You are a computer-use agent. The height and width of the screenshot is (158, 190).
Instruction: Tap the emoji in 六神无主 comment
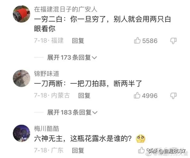141,139
